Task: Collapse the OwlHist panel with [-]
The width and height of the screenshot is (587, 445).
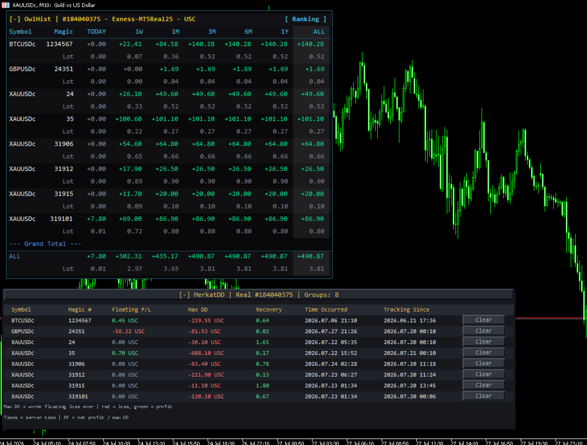Action: (x=15, y=19)
